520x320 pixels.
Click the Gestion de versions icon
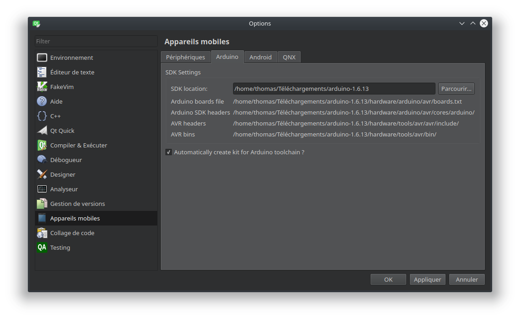click(x=42, y=204)
